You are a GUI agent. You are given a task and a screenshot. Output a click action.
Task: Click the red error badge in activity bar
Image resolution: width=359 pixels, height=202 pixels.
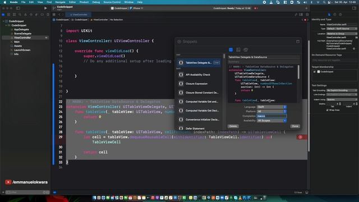click(x=256, y=8)
